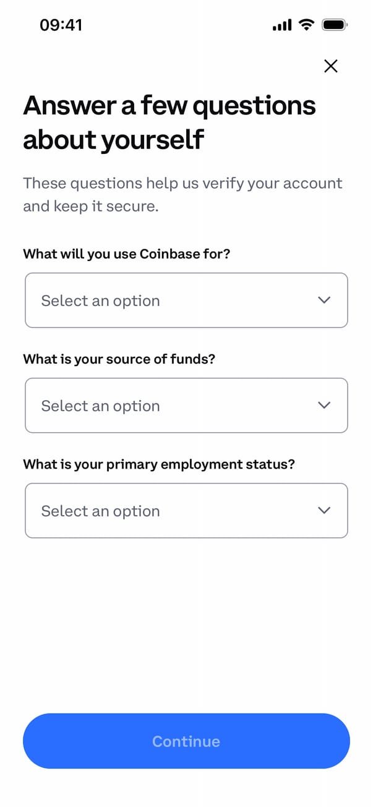Tap the battery indicator icon

pyautogui.click(x=335, y=25)
